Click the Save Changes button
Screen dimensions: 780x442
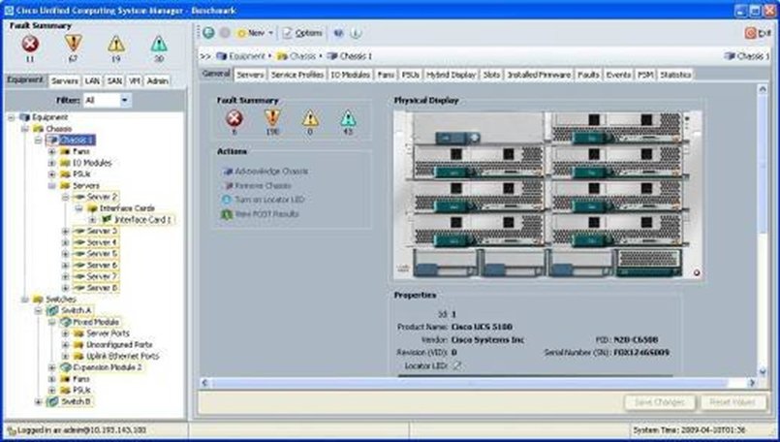660,402
